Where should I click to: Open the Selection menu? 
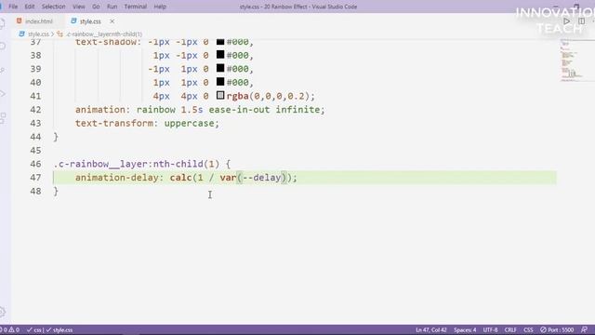pos(54,7)
